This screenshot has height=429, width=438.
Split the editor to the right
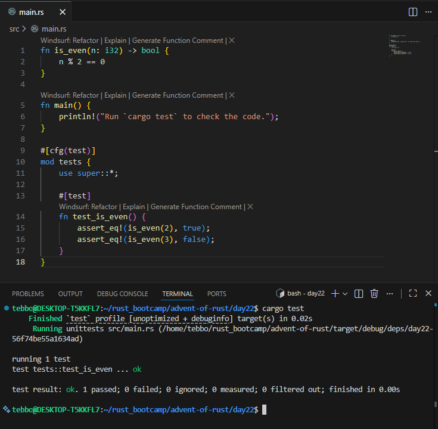(x=412, y=12)
